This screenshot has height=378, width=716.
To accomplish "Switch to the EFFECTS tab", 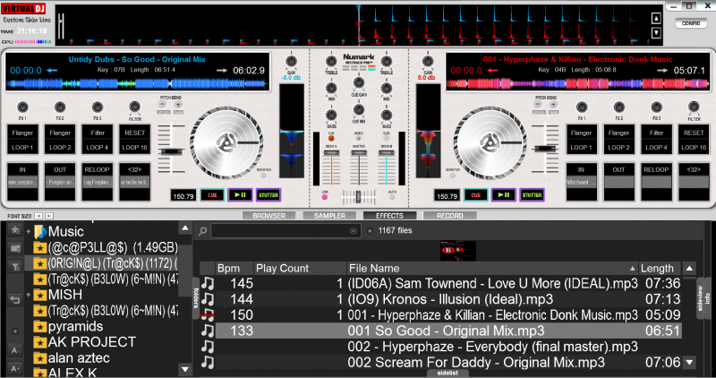I will coord(389,215).
